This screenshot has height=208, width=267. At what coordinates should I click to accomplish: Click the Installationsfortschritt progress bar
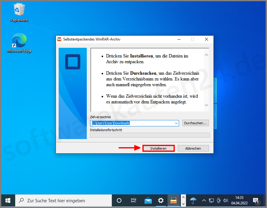click(x=150, y=135)
